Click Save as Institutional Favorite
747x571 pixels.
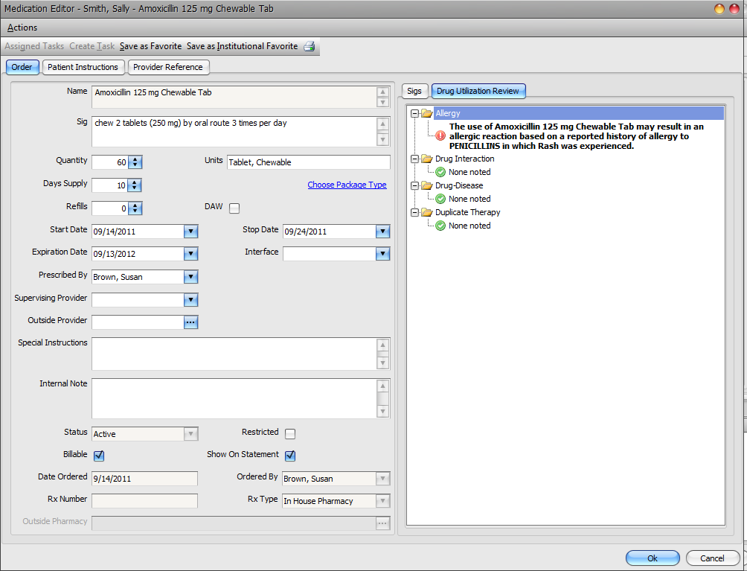click(x=242, y=46)
